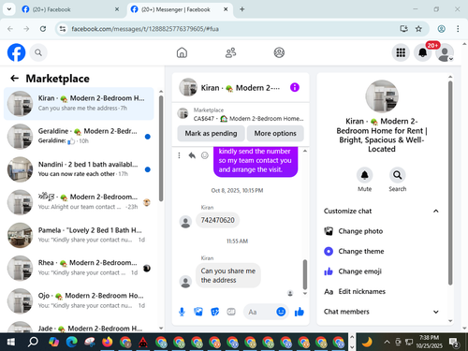This screenshot has width=468, height=351.
Task: Open conversation information purple icon
Action: [295, 87]
